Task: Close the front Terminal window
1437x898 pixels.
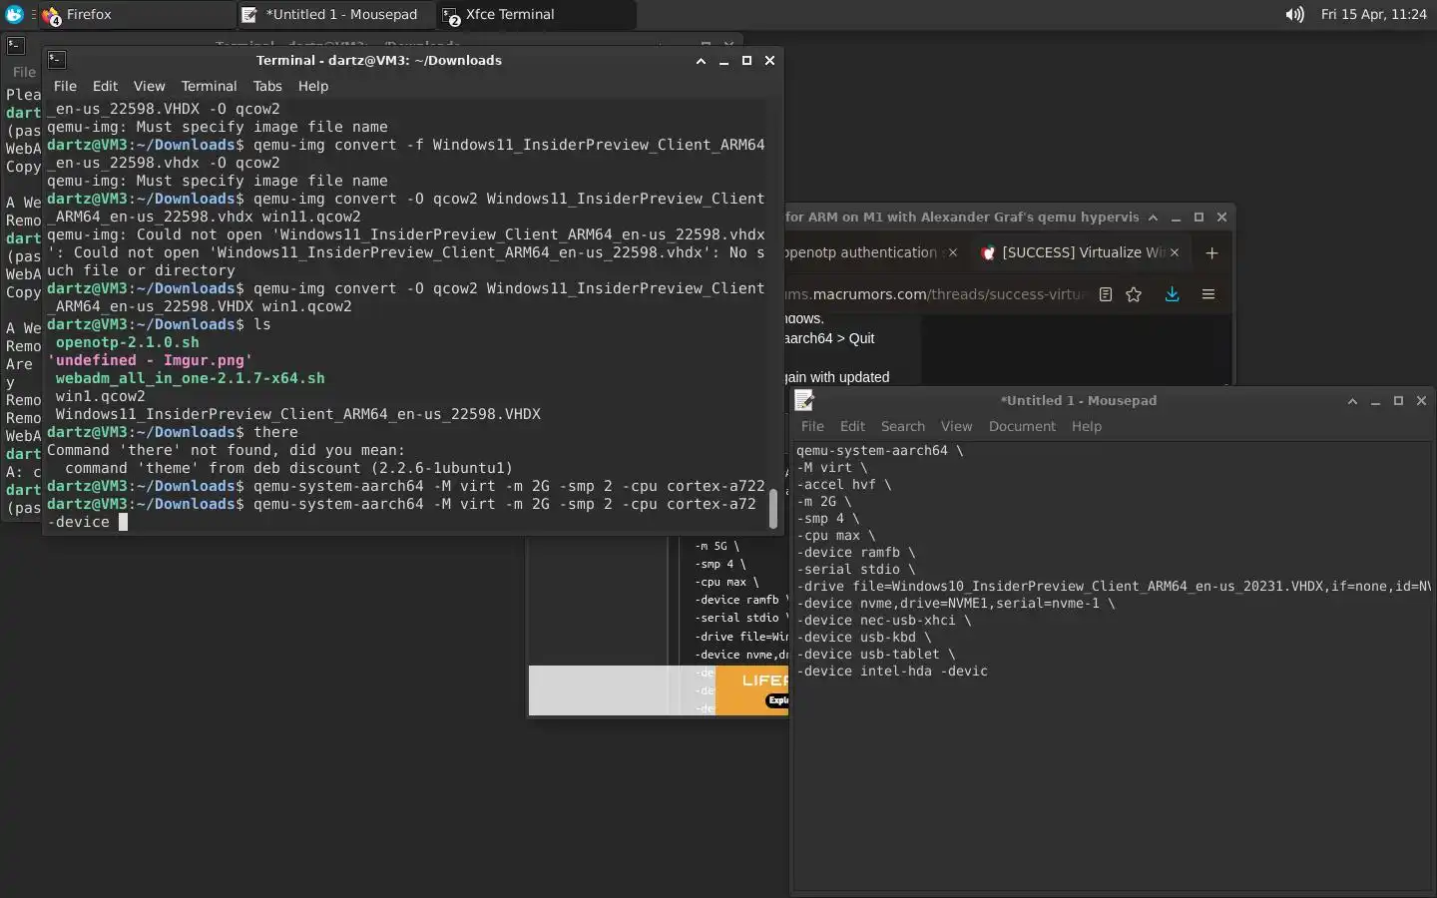Action: (769, 61)
